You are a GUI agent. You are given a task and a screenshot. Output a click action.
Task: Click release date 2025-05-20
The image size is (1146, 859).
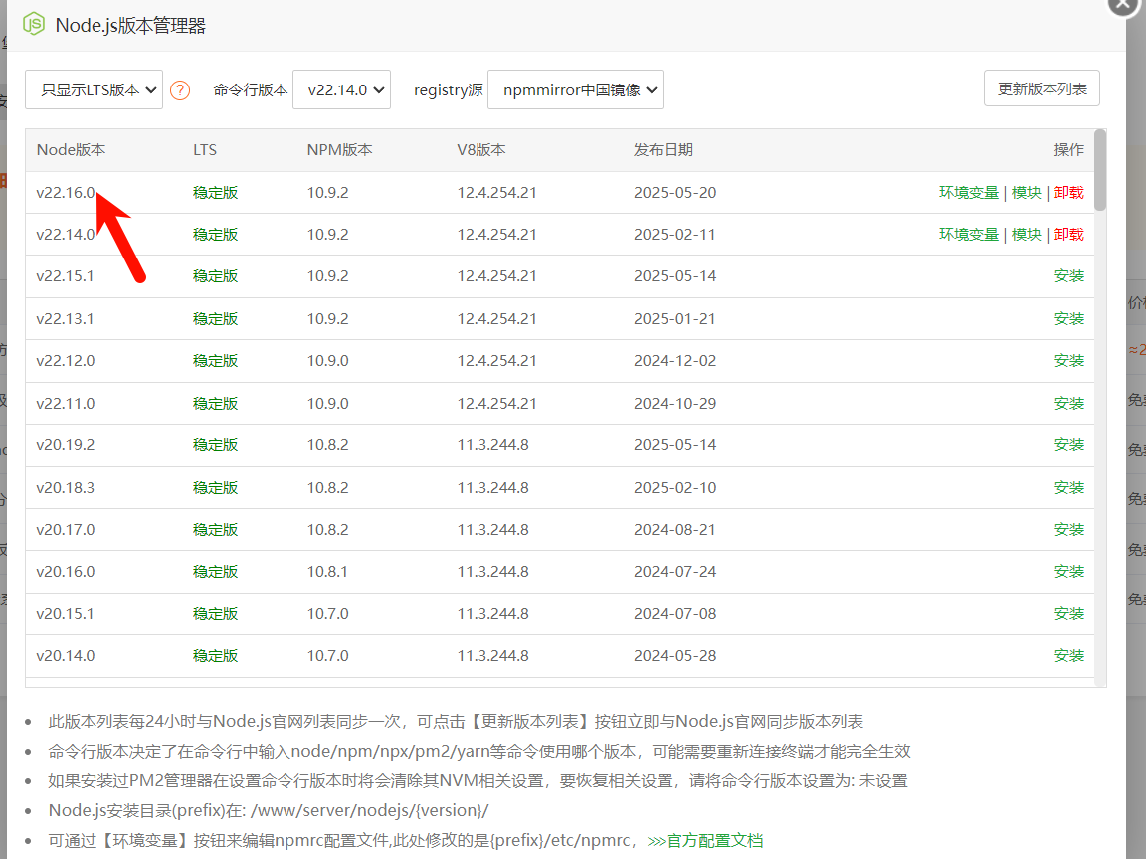click(x=674, y=192)
